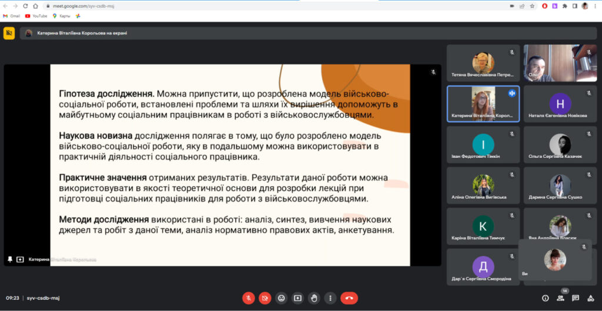Open the Gmail bookmark
This screenshot has width=602, height=311.
(12, 16)
